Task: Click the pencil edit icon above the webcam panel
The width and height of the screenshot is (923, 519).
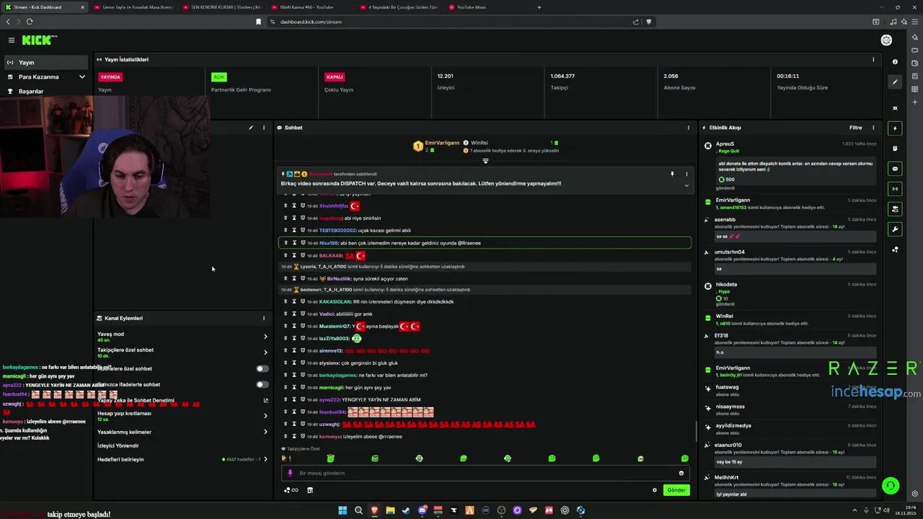Action: [251, 128]
